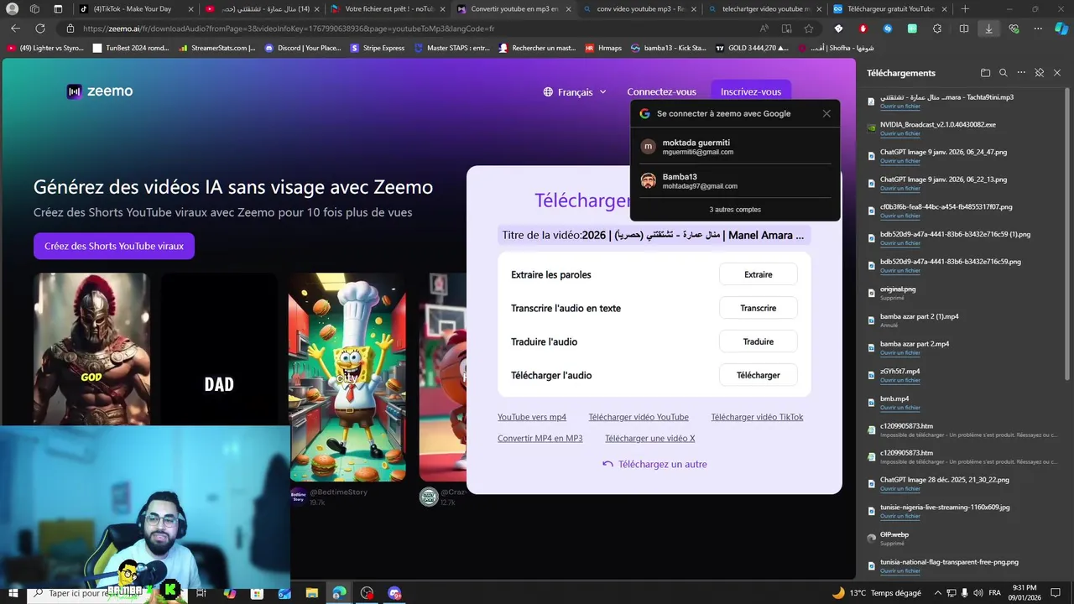1074x604 pixels.
Task: Open OBS Studio from taskbar
Action: 367,593
